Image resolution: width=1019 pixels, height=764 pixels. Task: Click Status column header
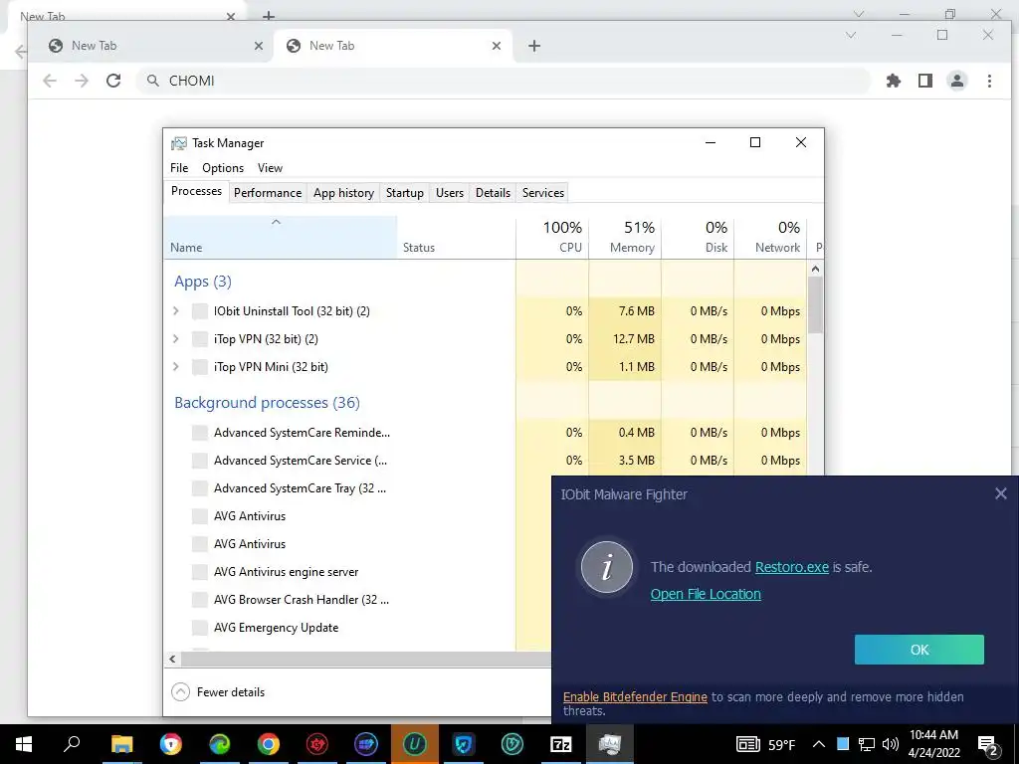pos(456,237)
